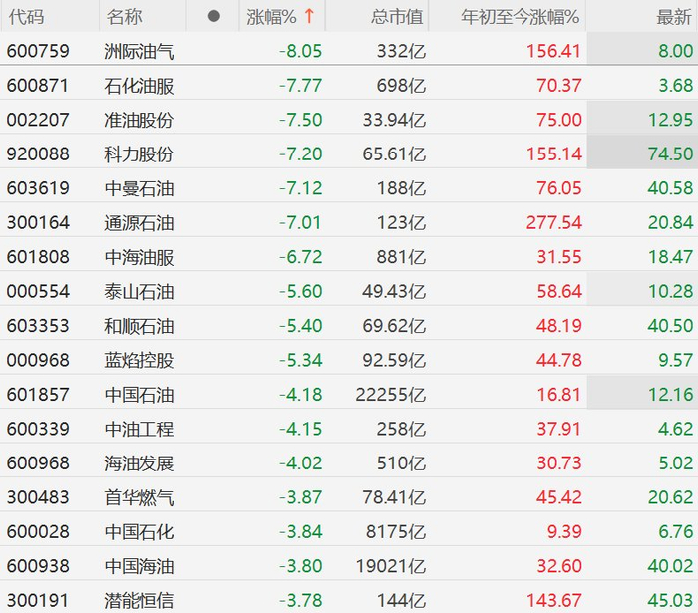Click stock code 920088
Screen dimensions: 698x613
point(38,153)
